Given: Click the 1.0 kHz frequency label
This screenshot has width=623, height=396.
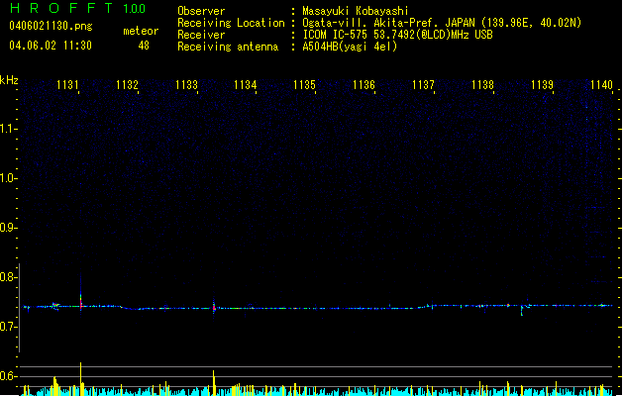Looking at the screenshot, I should (x=8, y=178).
